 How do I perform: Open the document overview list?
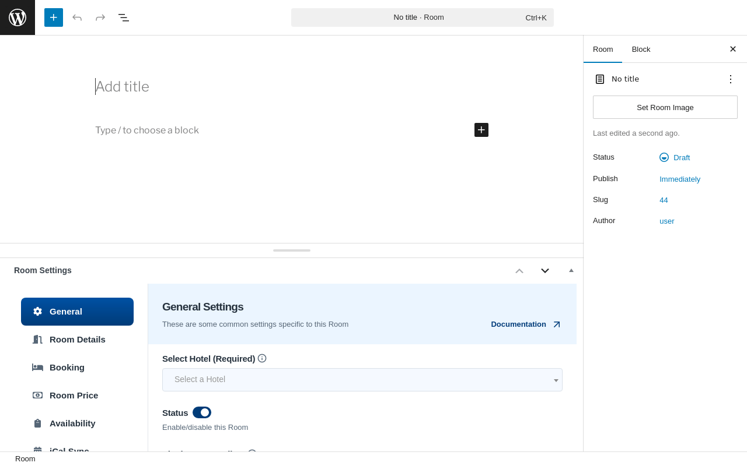(124, 17)
